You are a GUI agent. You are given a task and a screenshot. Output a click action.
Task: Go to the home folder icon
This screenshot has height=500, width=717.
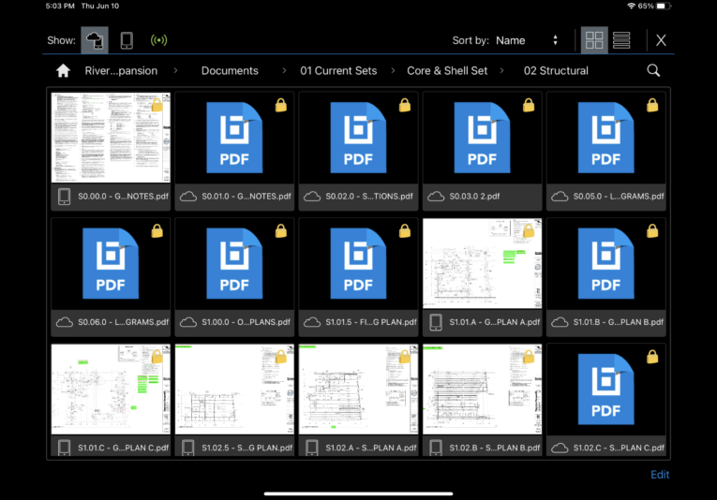click(63, 70)
